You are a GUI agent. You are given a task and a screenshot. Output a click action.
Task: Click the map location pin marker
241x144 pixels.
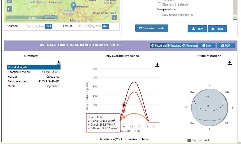(73, 7)
